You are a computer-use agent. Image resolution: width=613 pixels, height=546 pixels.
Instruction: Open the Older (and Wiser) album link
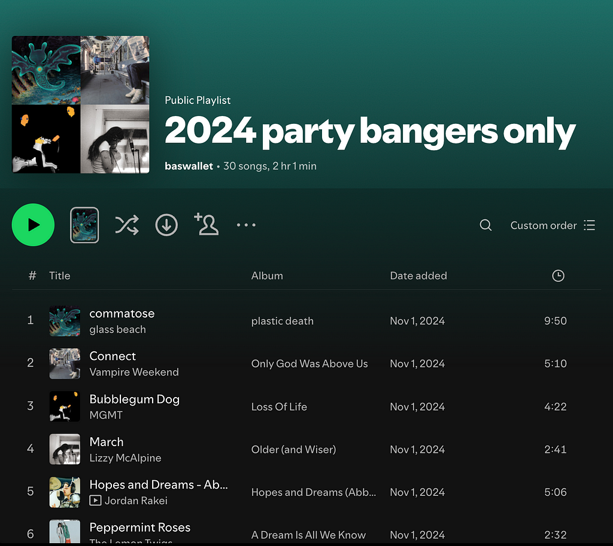(x=293, y=450)
